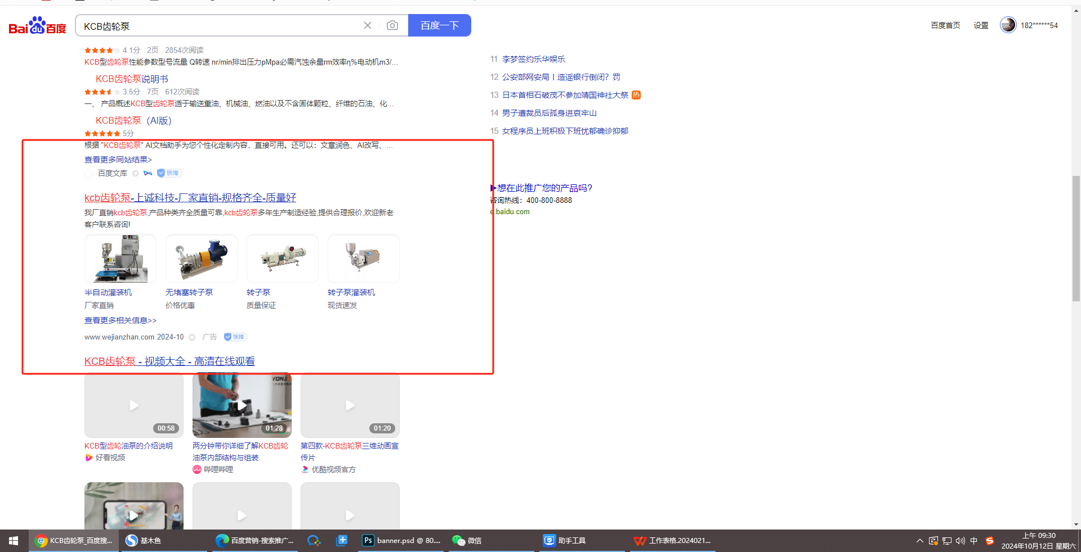Open the 无堵塞转子泵 product image
This screenshot has height=552, width=1081.
(x=202, y=259)
